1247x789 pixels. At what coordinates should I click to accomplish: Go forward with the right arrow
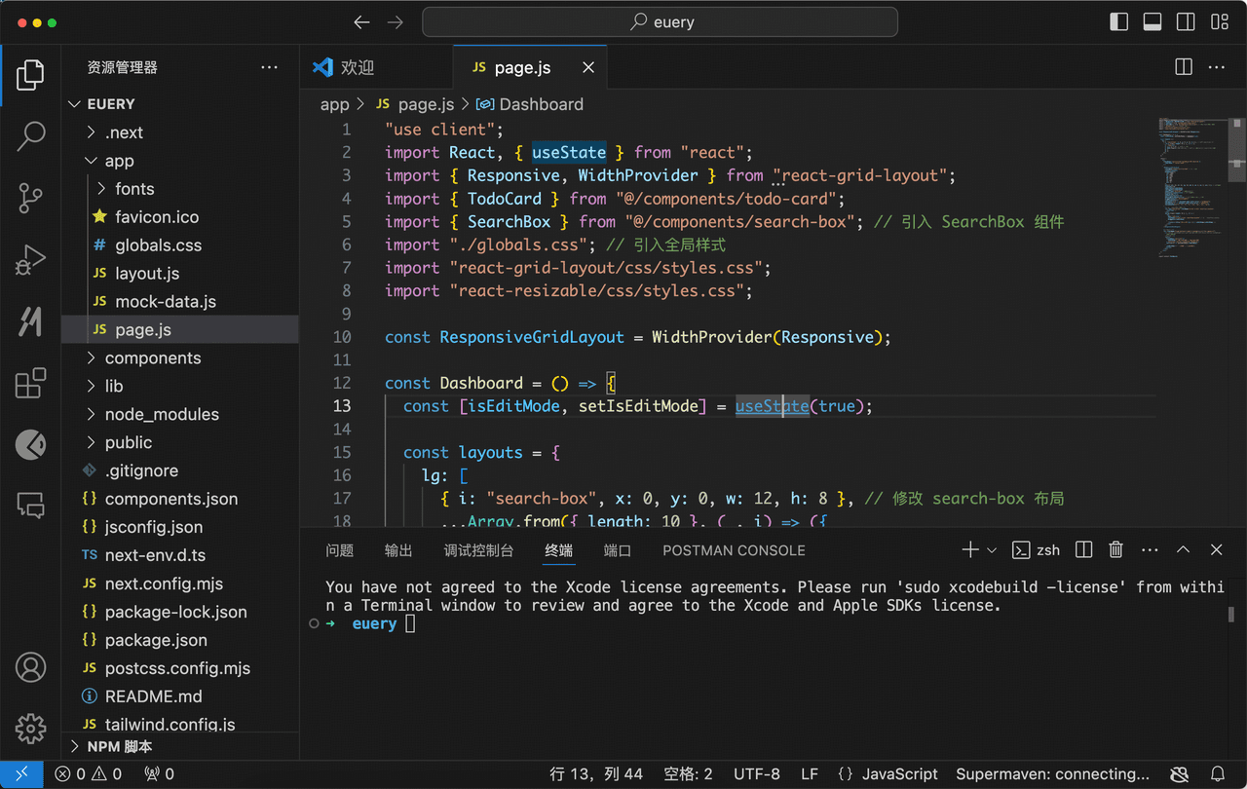pyautogui.click(x=395, y=22)
